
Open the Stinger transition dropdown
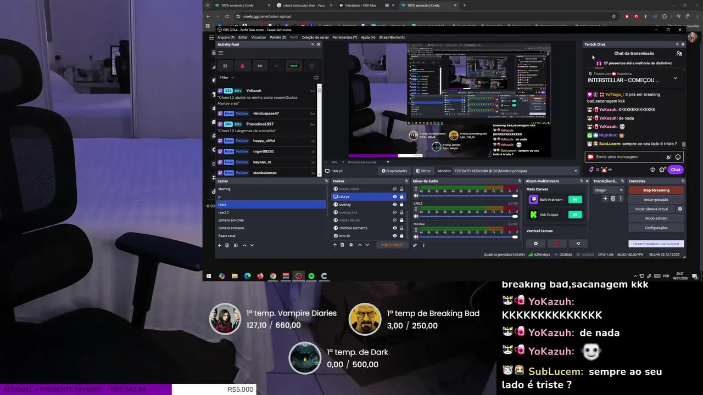click(x=609, y=190)
